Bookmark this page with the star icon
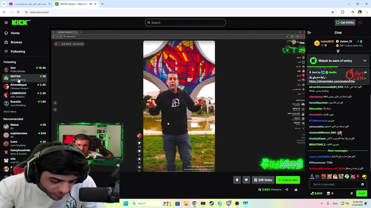The height and width of the screenshot is (208, 371). [333, 12]
